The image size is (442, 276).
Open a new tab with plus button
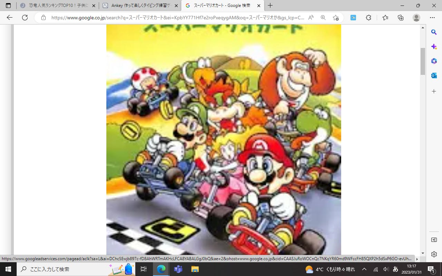(270, 6)
